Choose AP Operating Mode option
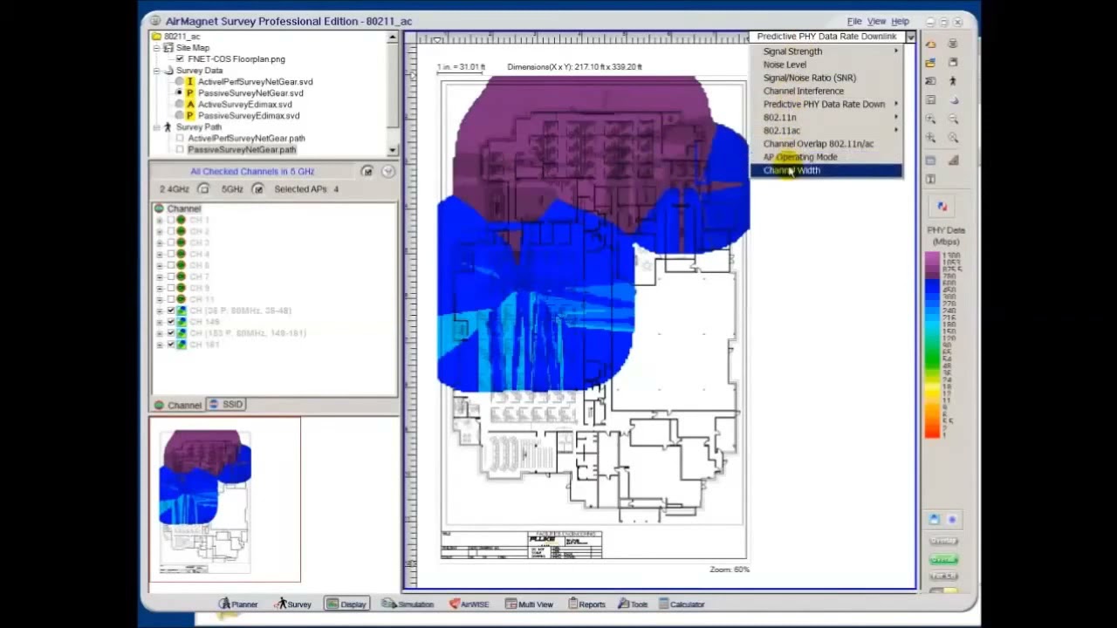This screenshot has height=628, width=1117. pos(826,157)
